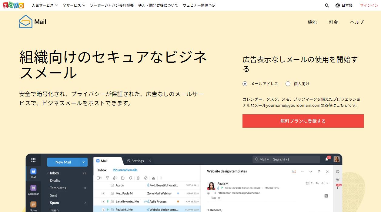Open the email in a new window with the arrow icon
This screenshot has width=381, height=212.
click(319, 171)
